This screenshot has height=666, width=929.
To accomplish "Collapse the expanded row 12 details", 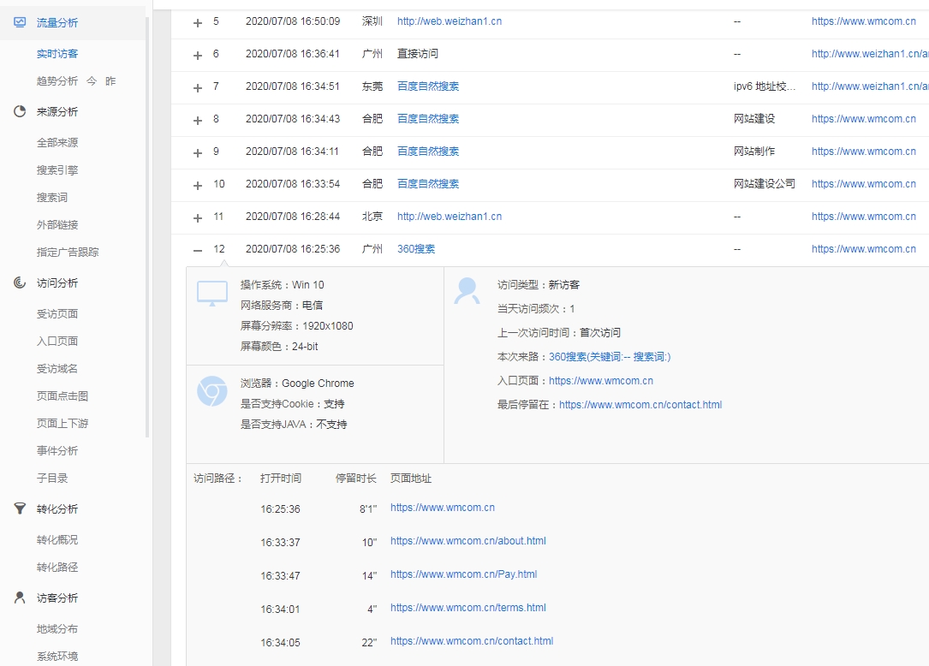I will click(x=198, y=250).
